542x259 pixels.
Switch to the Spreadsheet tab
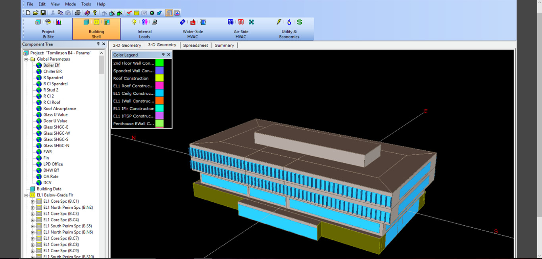click(x=195, y=45)
